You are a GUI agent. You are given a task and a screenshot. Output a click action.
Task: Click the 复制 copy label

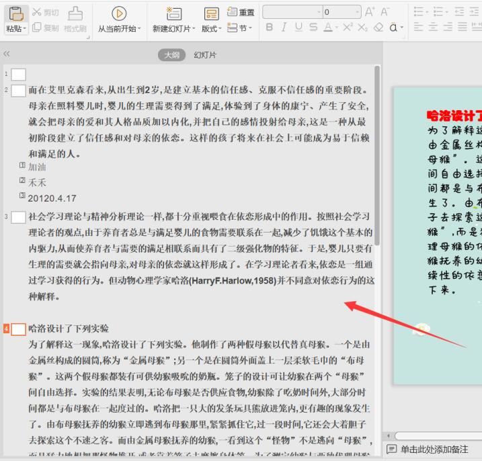pos(51,28)
